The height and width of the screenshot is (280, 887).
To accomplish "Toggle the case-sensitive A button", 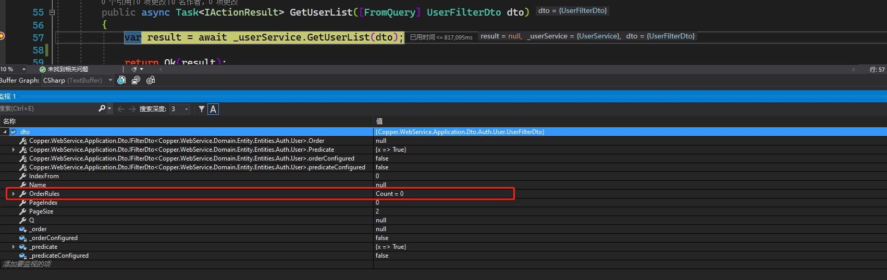I will click(213, 109).
